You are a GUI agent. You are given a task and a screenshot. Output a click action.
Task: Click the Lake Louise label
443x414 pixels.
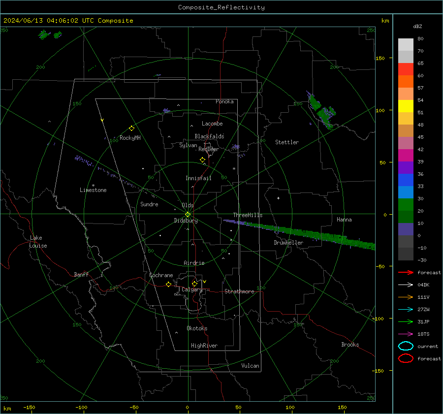point(38,242)
